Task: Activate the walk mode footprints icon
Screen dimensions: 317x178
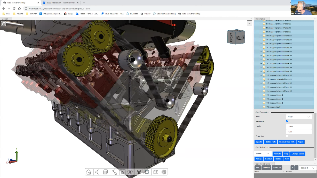Action: point(130,172)
